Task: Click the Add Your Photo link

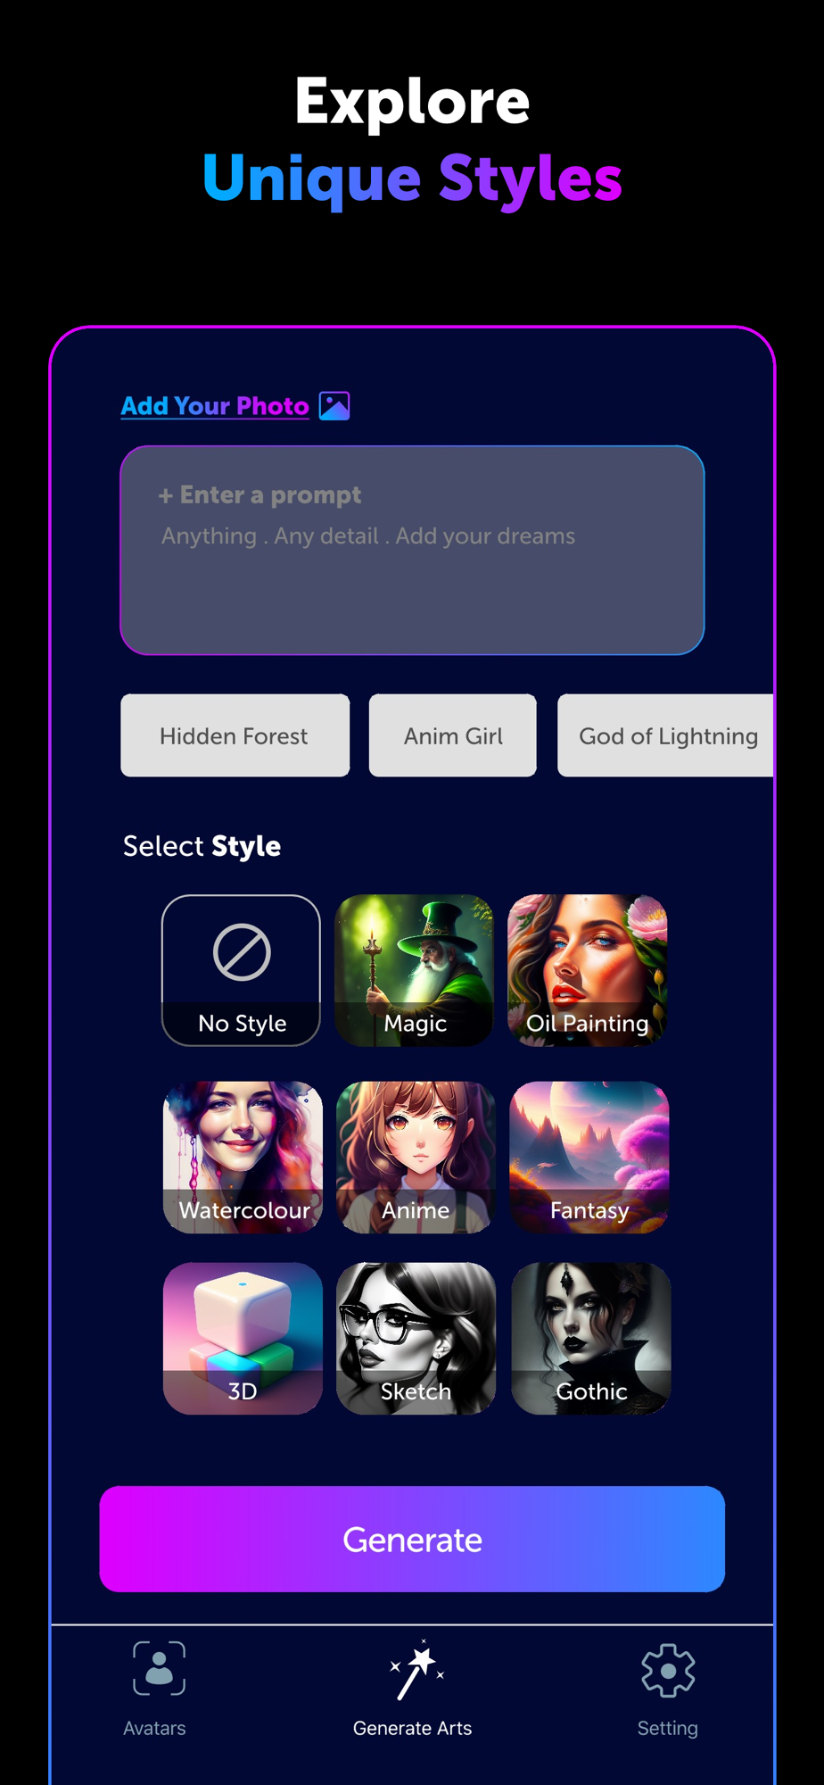Action: click(x=215, y=406)
